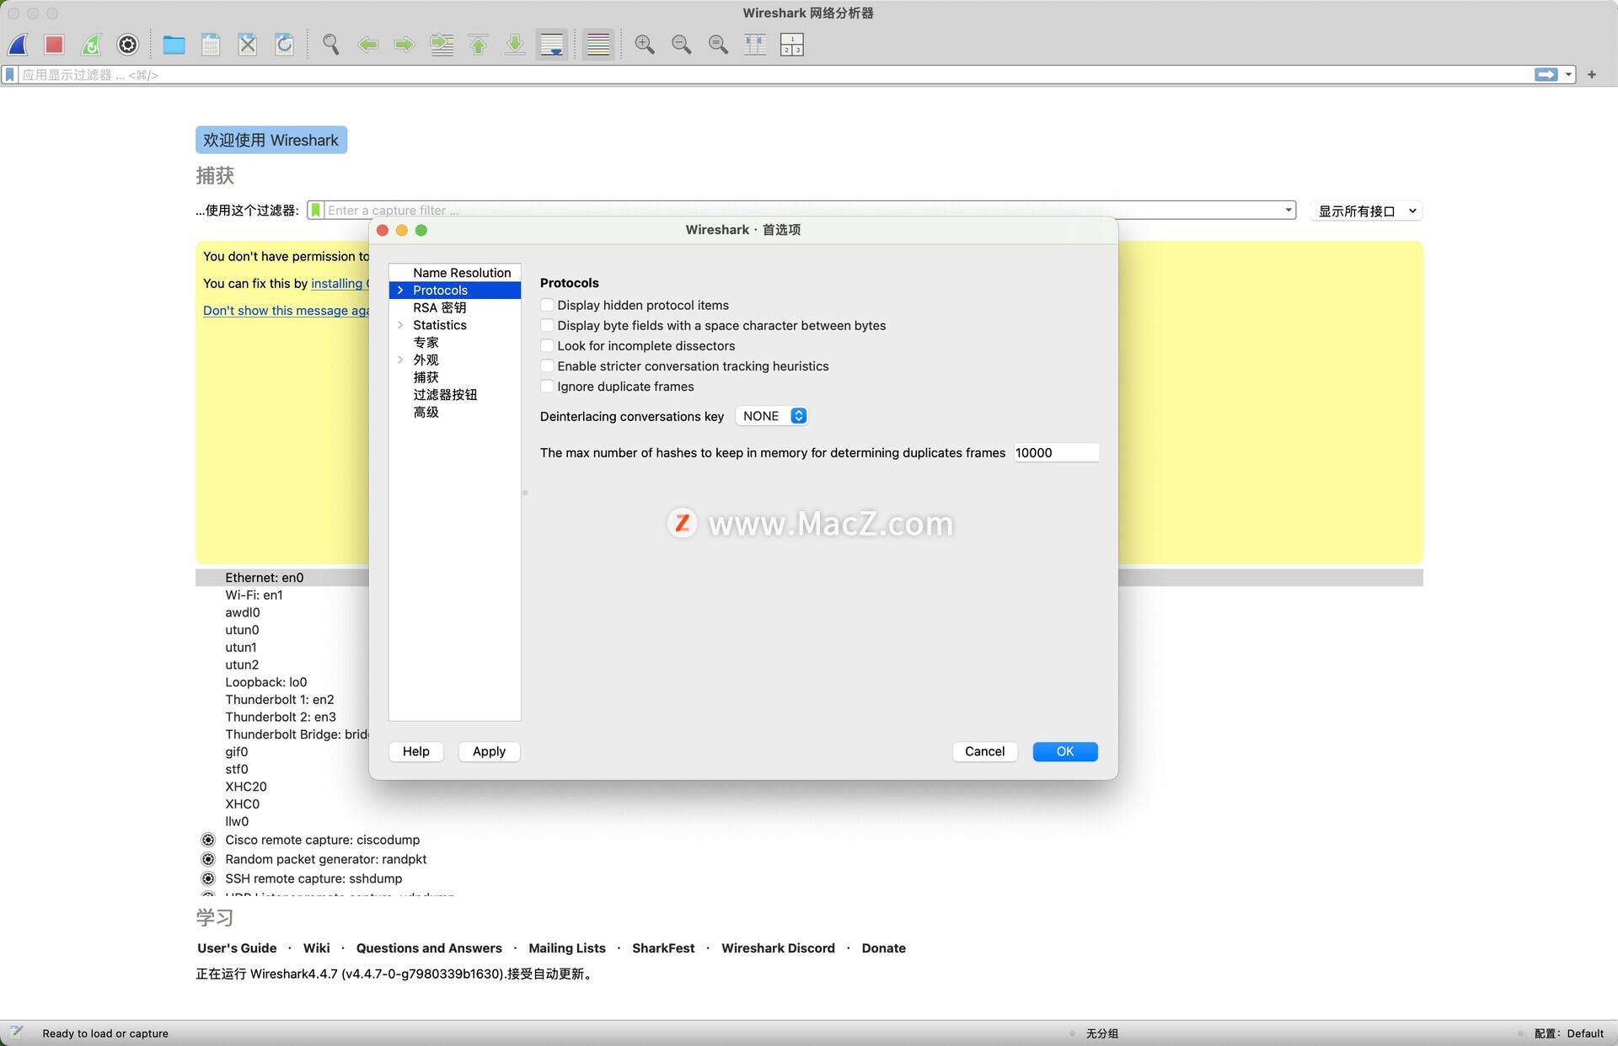Enable Display hidden protocol items
The image size is (1618, 1046).
tap(547, 305)
